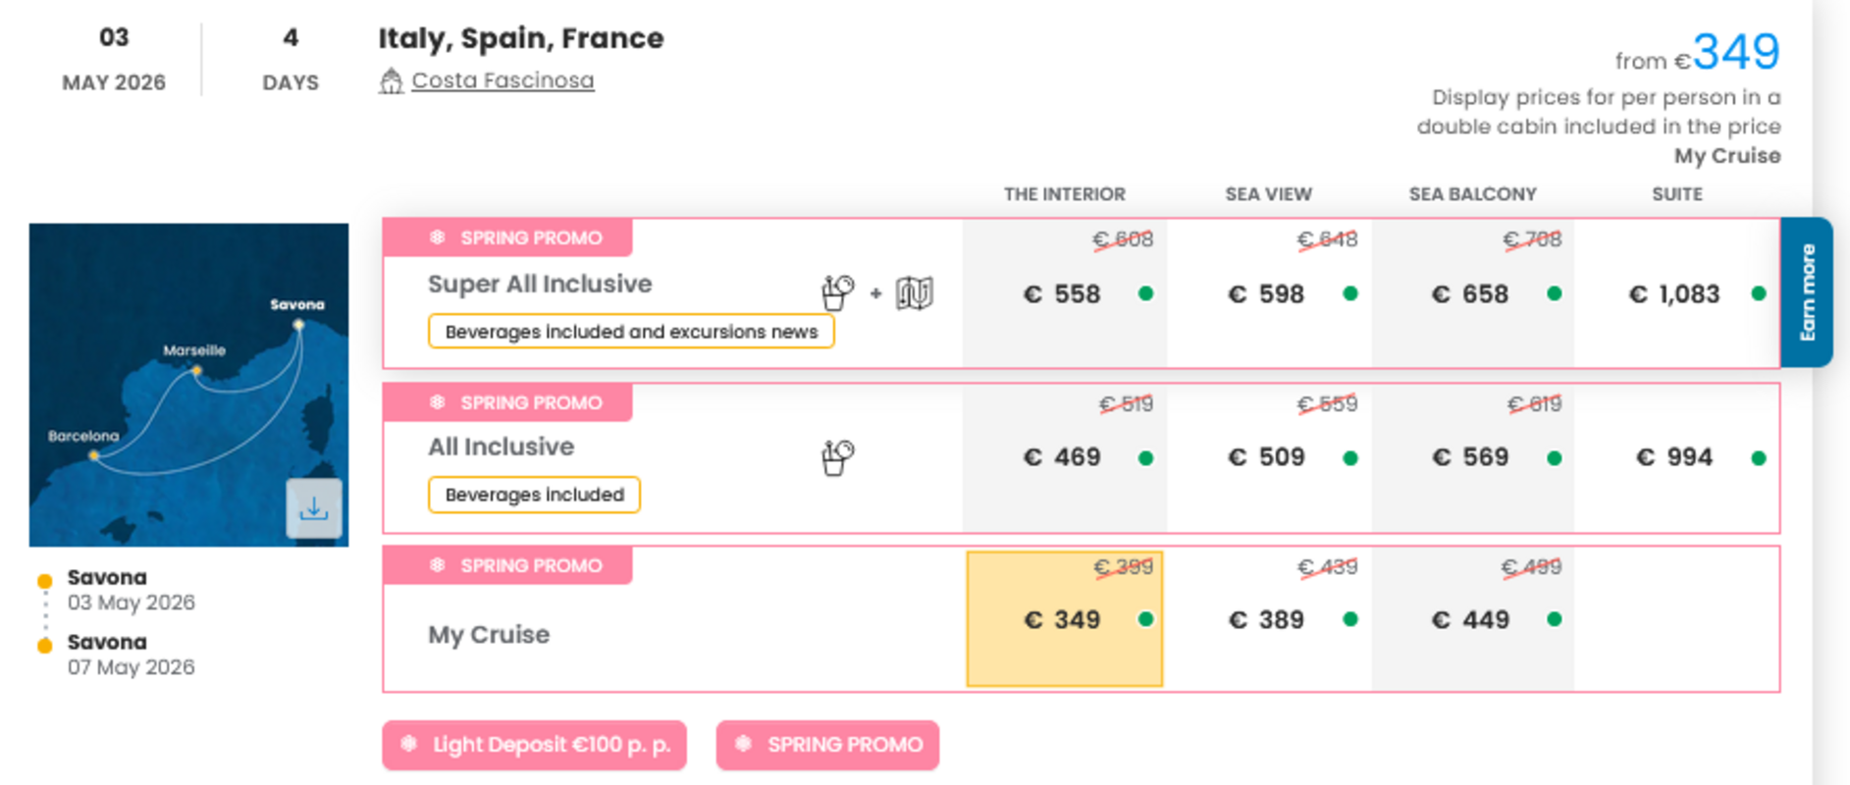Pick All Inclusive Suite fare €994
The width and height of the screenshot is (1850, 785).
[x=1675, y=457]
